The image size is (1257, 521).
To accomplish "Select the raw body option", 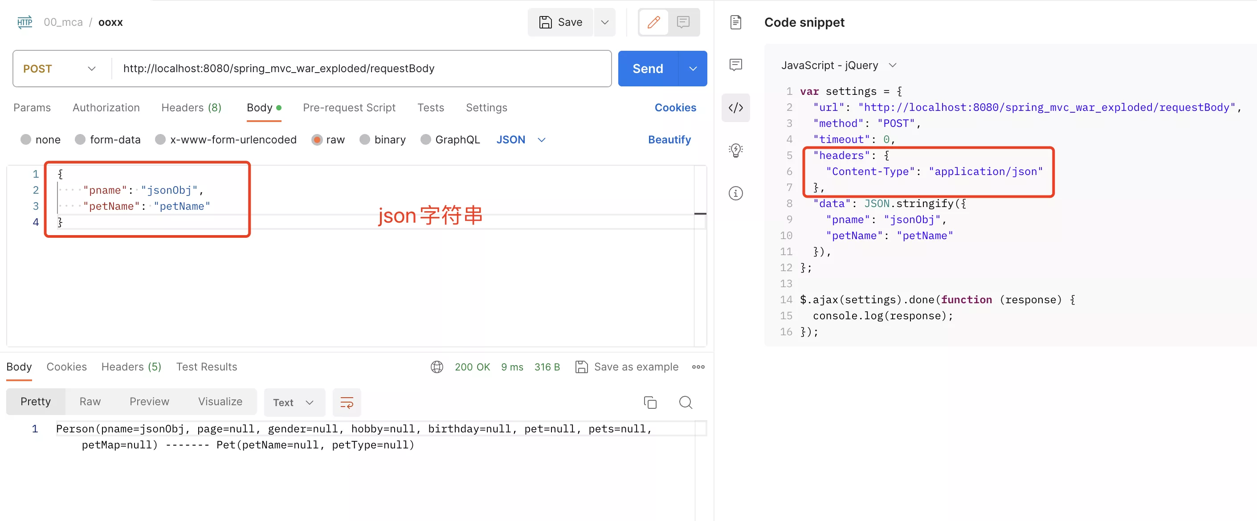I will (x=317, y=139).
